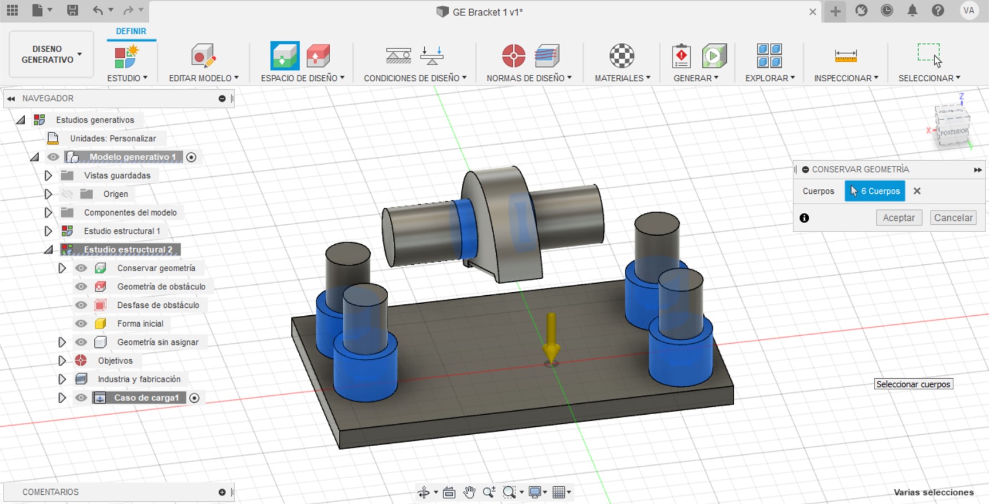
Task: Open a new design tab with plus
Action: pyautogui.click(x=835, y=11)
